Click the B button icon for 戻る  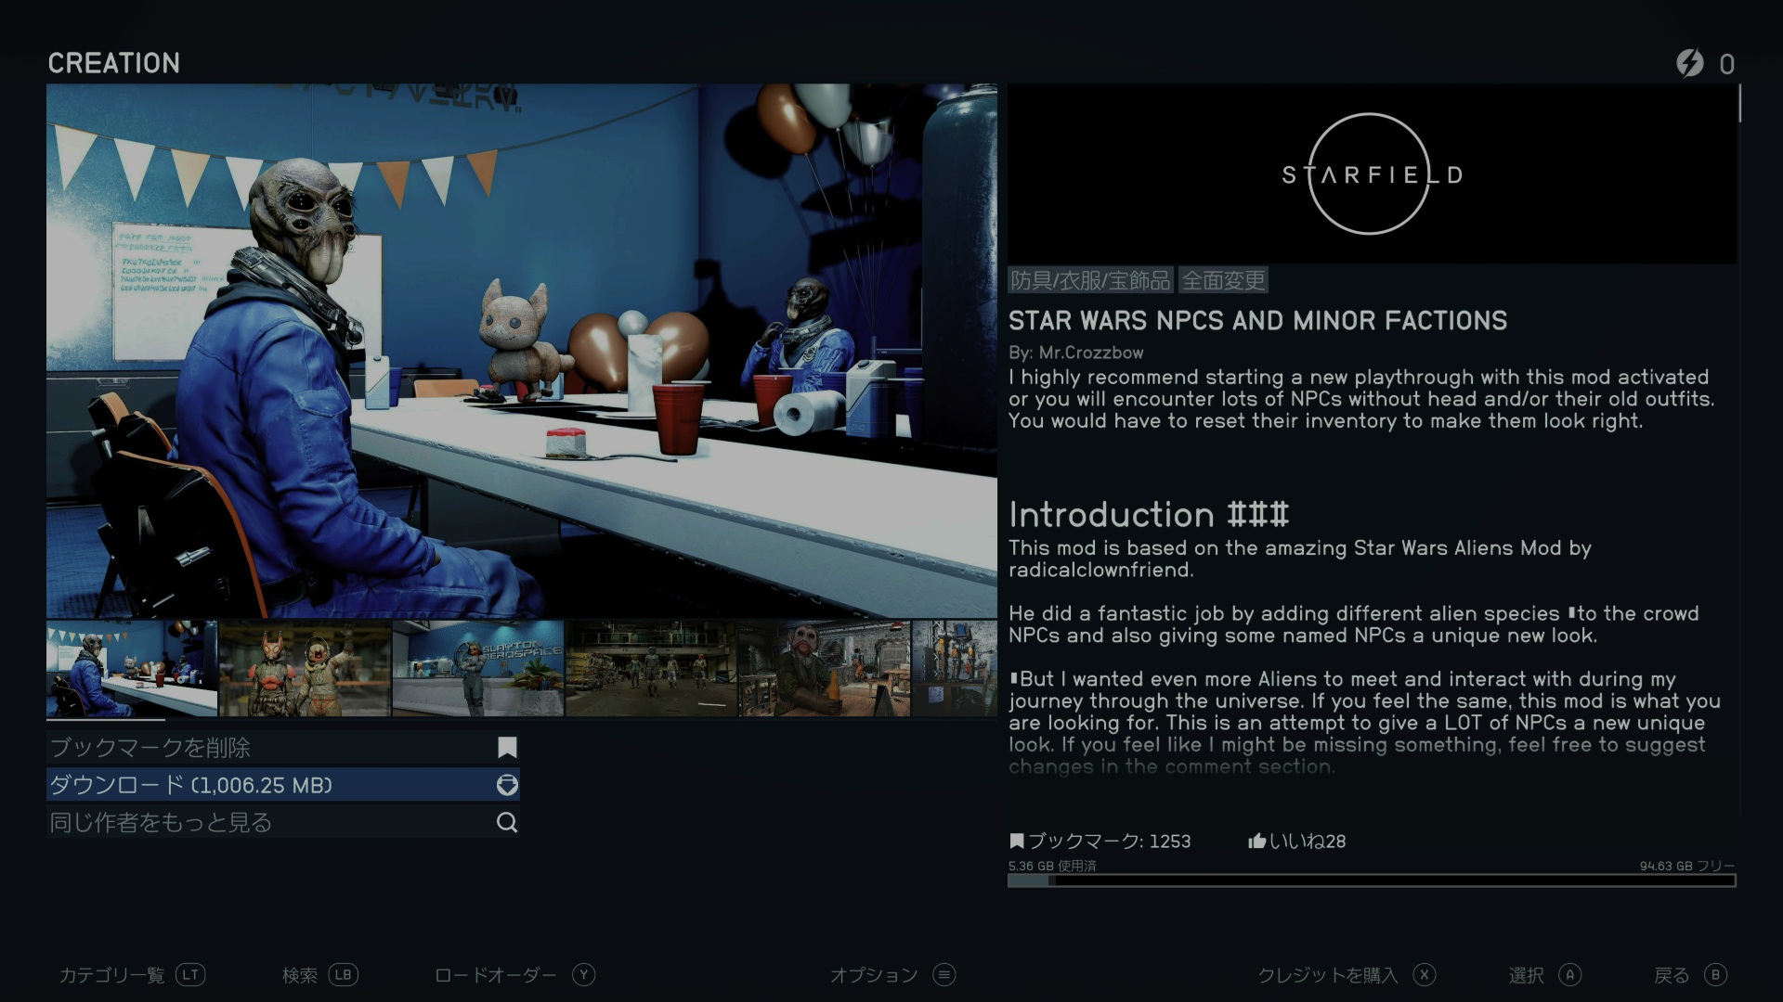1715,974
